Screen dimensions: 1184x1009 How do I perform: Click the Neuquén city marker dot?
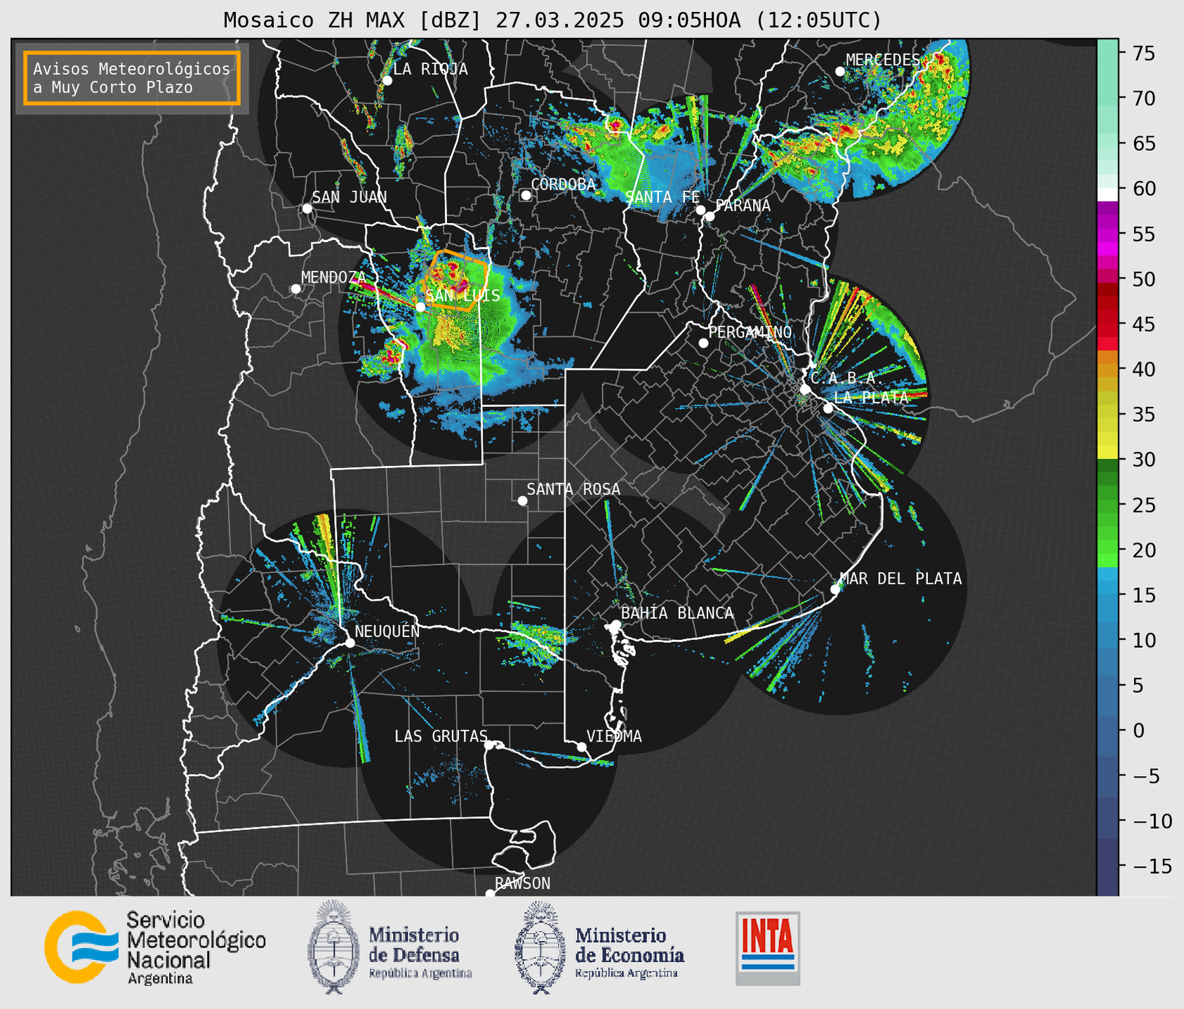point(350,643)
